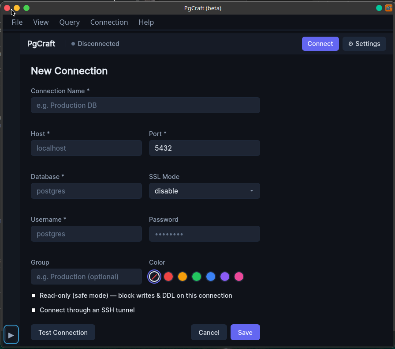Click the red close window button
395x349 pixels.
coord(7,8)
